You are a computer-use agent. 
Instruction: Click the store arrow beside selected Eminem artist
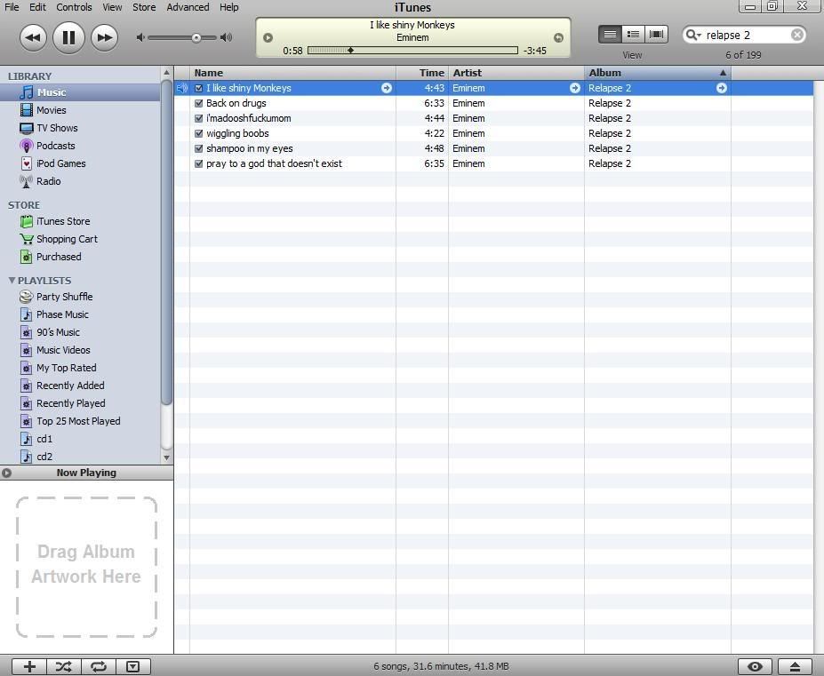click(x=575, y=88)
